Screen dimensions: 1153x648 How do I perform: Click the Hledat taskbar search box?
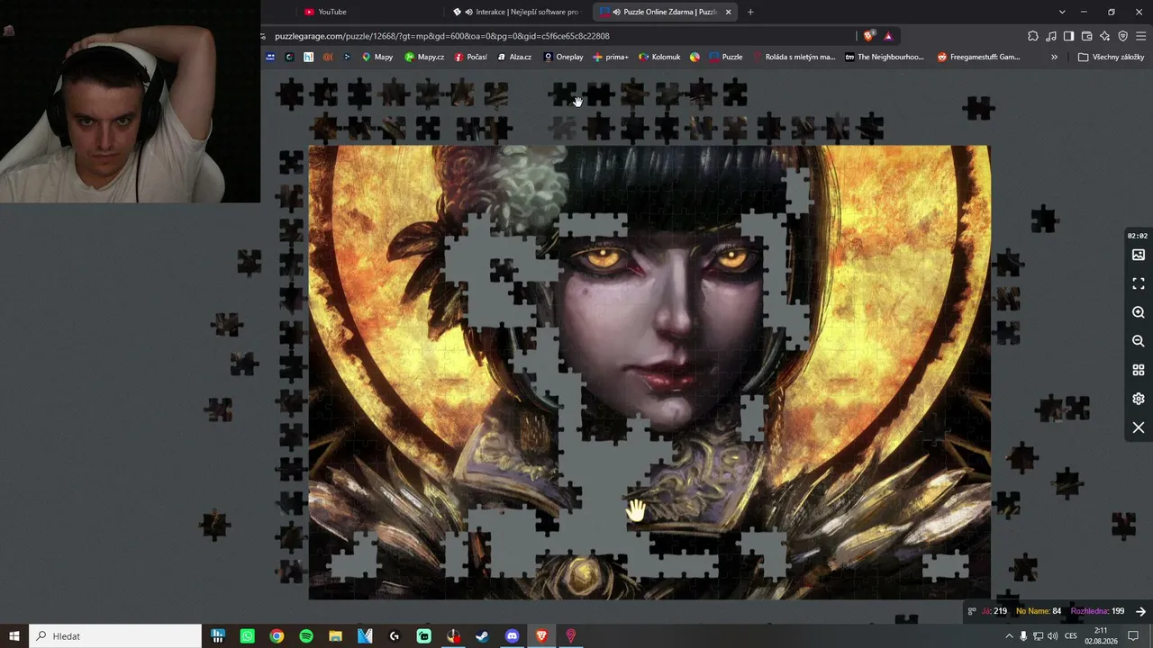[115, 636]
